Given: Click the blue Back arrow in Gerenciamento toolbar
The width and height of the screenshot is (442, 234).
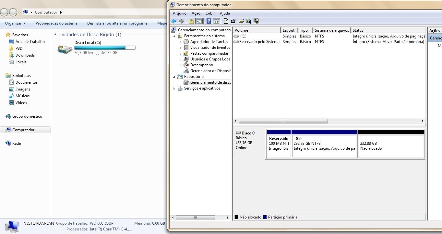Looking at the screenshot, I should (174, 21).
